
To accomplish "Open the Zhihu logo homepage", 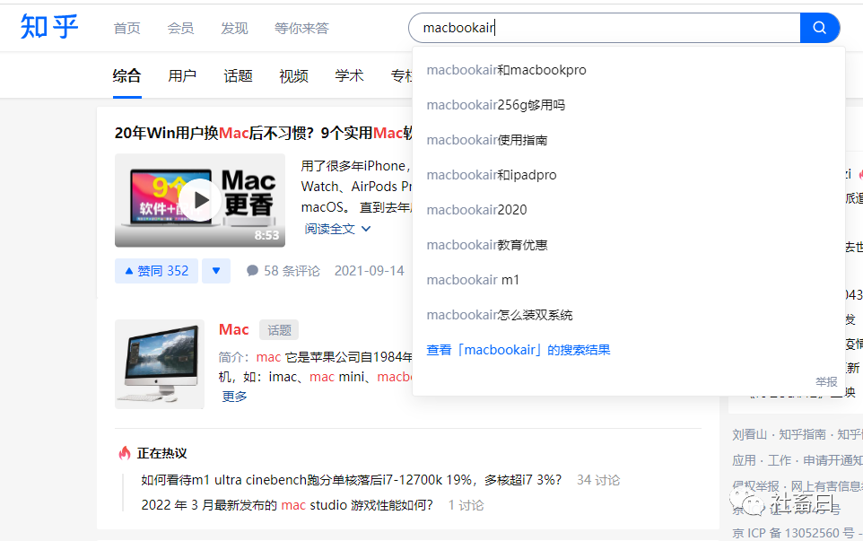I will 49,26.
